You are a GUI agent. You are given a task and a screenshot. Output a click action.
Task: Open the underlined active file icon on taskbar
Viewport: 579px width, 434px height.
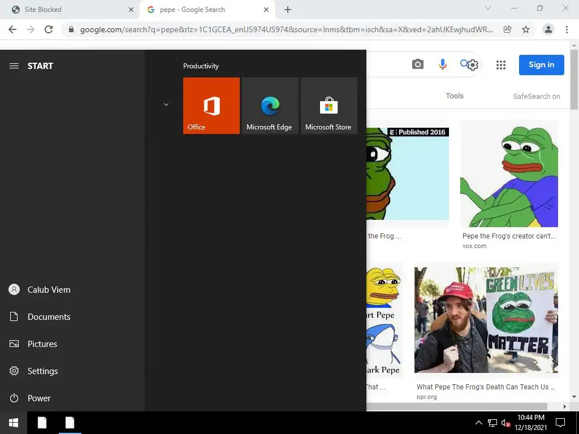[x=70, y=423]
